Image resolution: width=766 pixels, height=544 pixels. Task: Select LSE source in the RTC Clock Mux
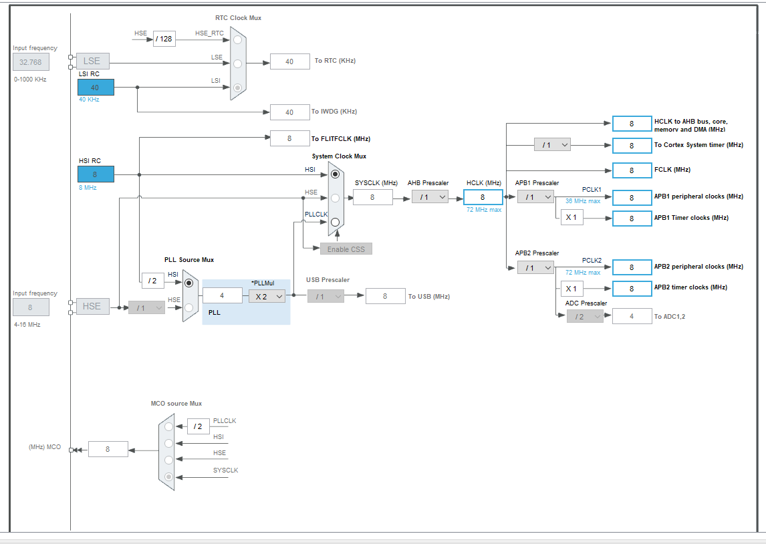(x=239, y=63)
